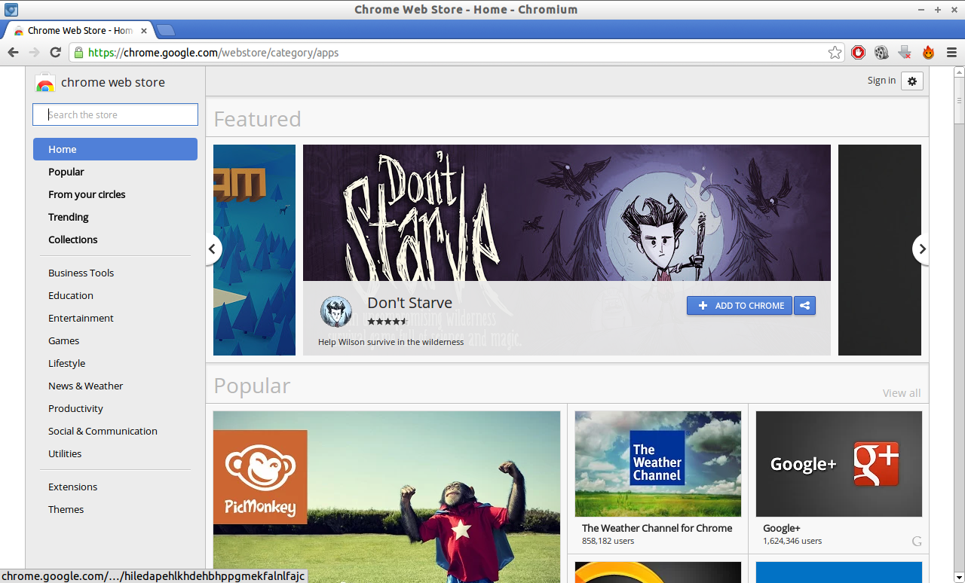The height and width of the screenshot is (583, 965).
Task: Click the Don't Starve title text
Action: click(x=410, y=303)
